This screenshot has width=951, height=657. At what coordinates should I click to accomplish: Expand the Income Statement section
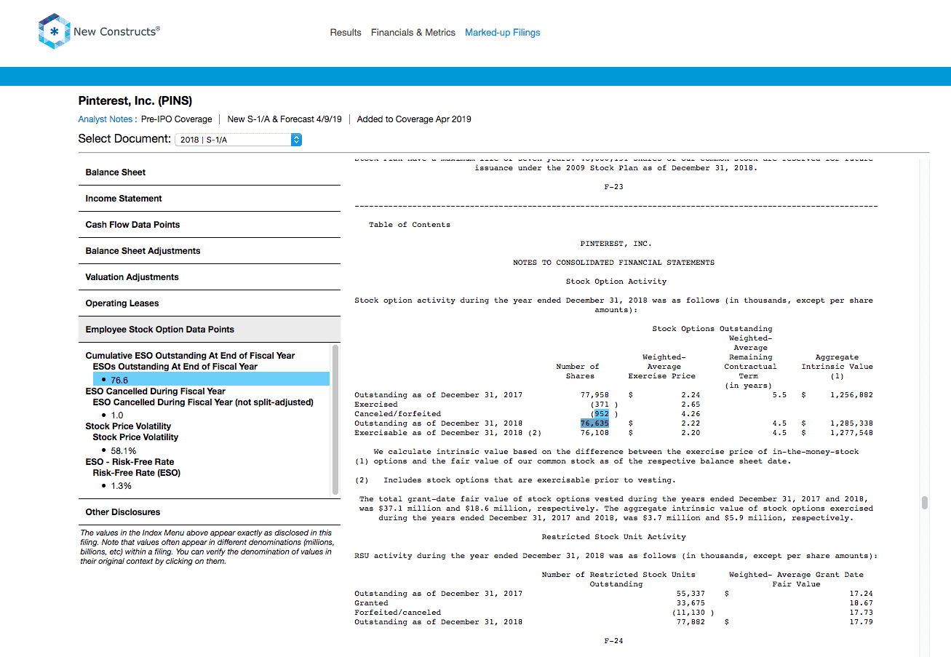click(x=210, y=199)
